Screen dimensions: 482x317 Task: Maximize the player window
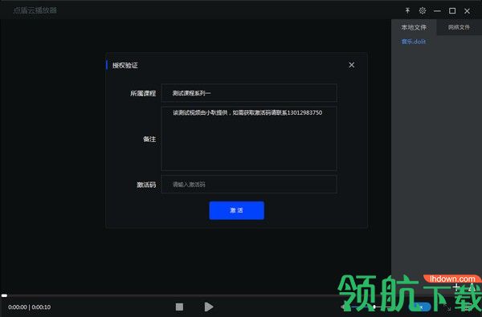point(452,11)
